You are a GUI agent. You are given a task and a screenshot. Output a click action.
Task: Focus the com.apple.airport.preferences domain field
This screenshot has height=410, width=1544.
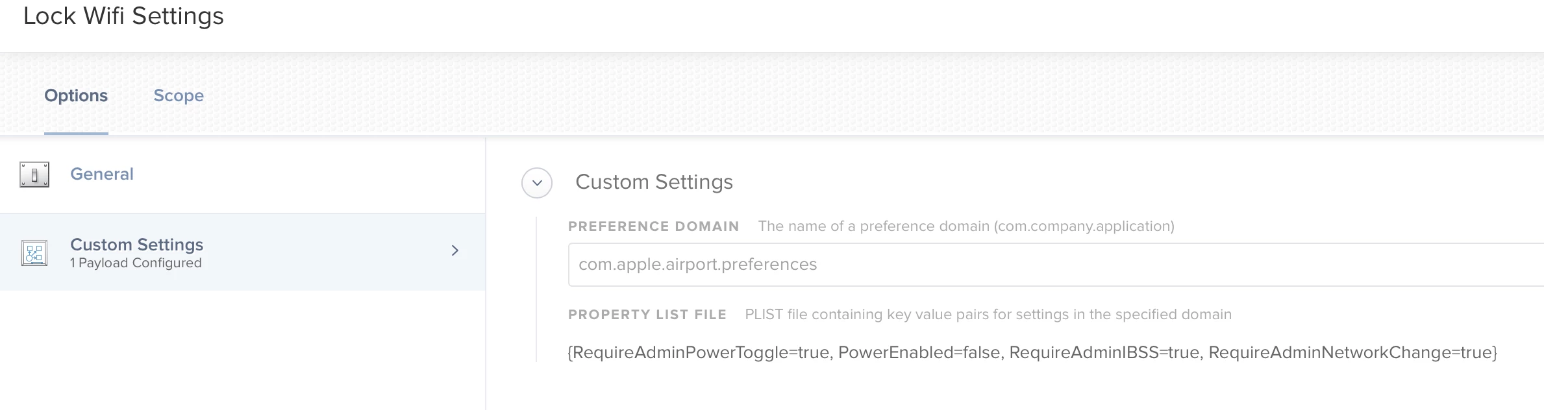(1056, 265)
